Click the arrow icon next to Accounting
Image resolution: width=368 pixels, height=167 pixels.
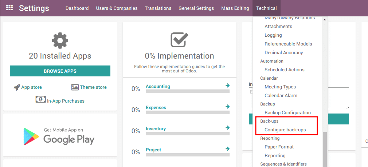click(x=227, y=86)
